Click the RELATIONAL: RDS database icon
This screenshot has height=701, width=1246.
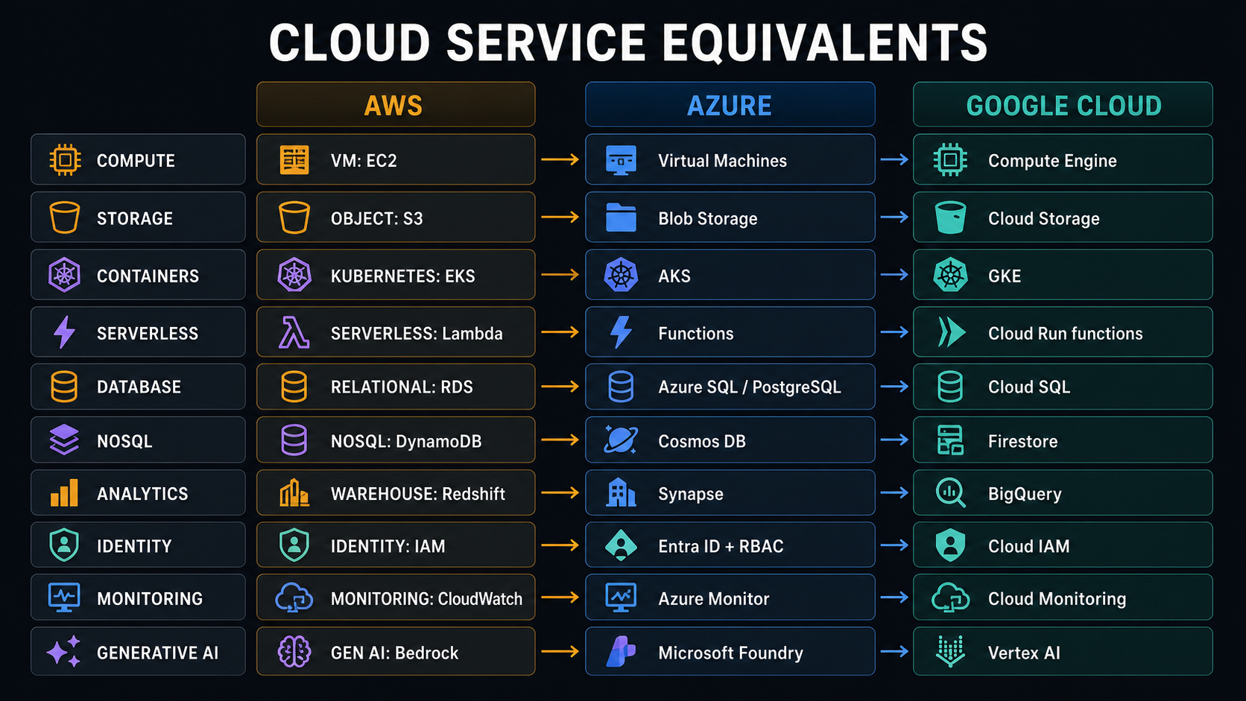tap(294, 387)
